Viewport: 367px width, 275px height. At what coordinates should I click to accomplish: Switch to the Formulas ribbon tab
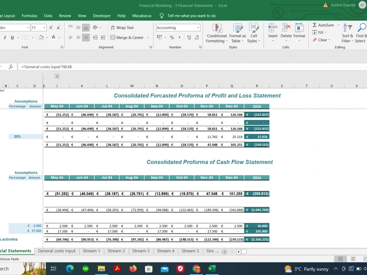point(29,16)
